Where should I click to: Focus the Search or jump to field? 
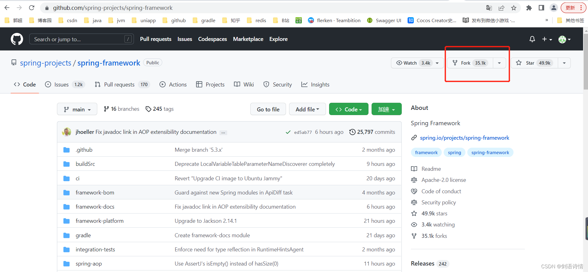[82, 39]
